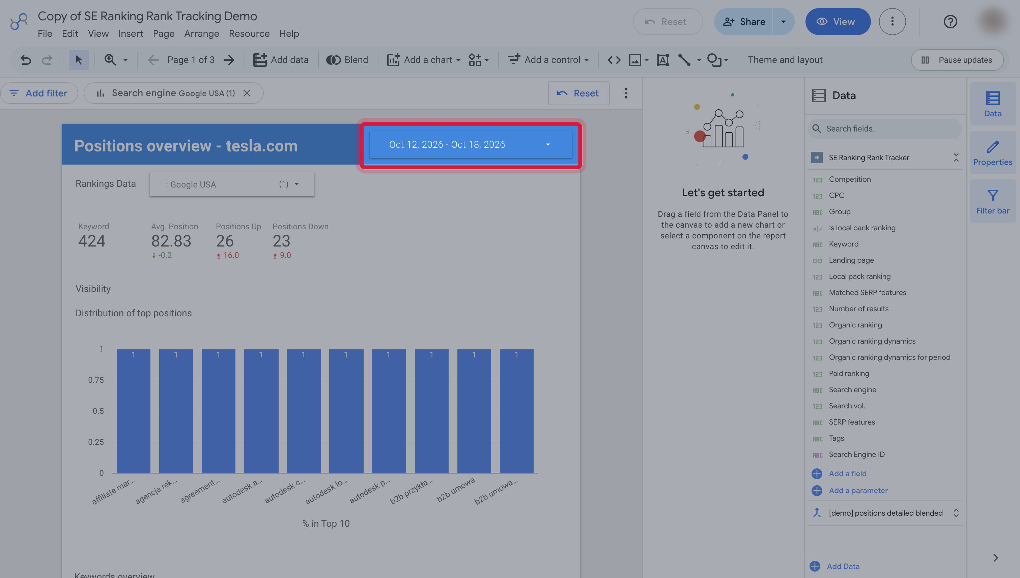Click the Undo arrow in toolbar
The height and width of the screenshot is (578, 1020).
click(x=26, y=60)
